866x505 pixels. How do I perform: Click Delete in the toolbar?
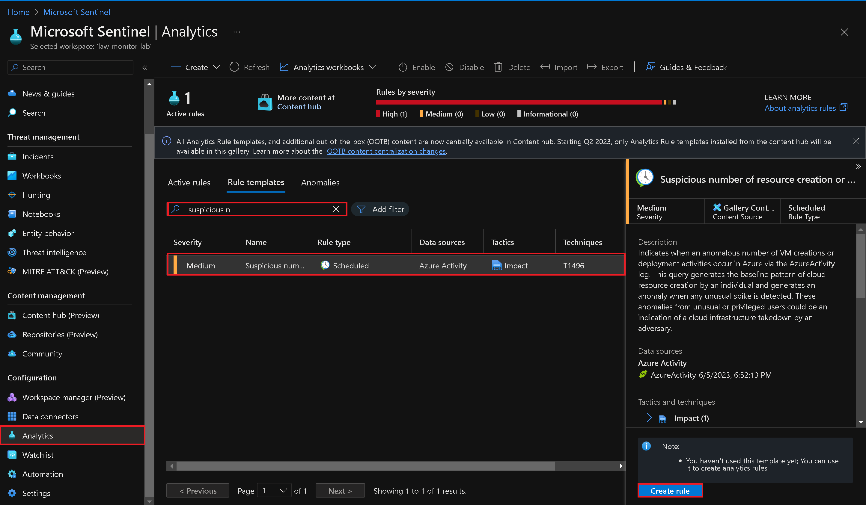tap(512, 67)
